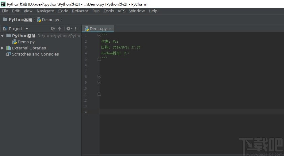The image size is (284, 156).
Task: Close the Demo.py editor tab
Action: pos(110,29)
